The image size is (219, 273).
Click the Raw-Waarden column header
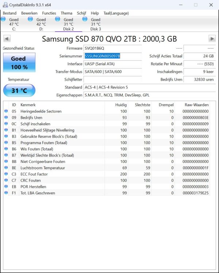(192, 105)
